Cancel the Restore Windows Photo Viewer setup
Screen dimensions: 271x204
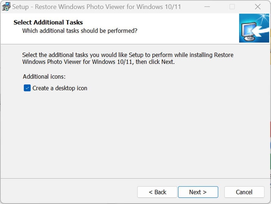point(244,192)
